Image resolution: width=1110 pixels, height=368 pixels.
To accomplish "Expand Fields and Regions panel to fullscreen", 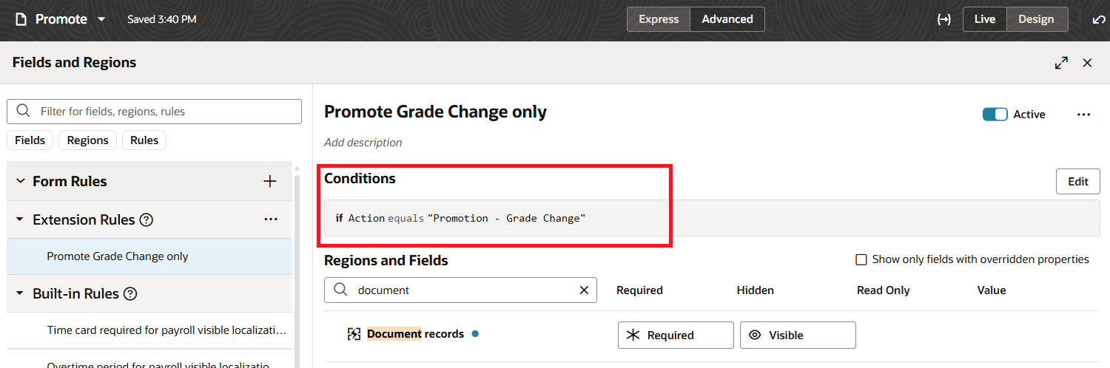I will (1061, 63).
